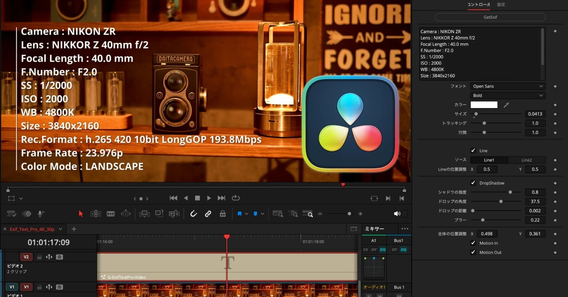The width and height of the screenshot is (568, 297).
Task: Switch to the 設定 tab
Action: [x=501, y=5]
